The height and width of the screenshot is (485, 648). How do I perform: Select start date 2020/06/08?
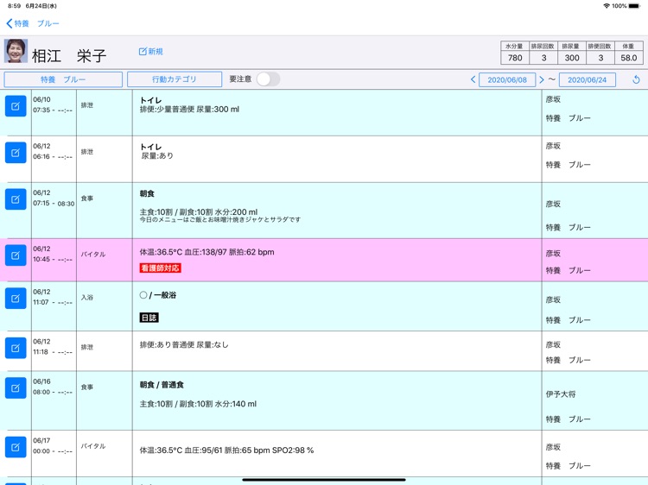(507, 79)
